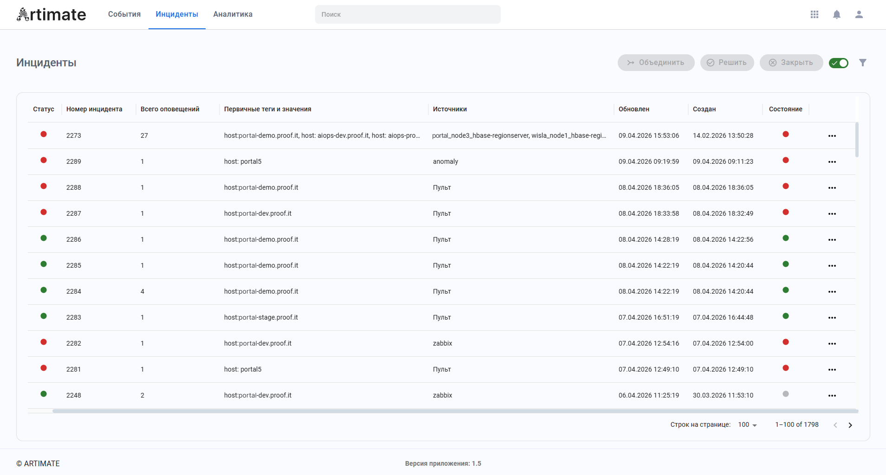Screen dimensions: 886x475
Task: Switch to the Аналитика tab
Action: 233,14
